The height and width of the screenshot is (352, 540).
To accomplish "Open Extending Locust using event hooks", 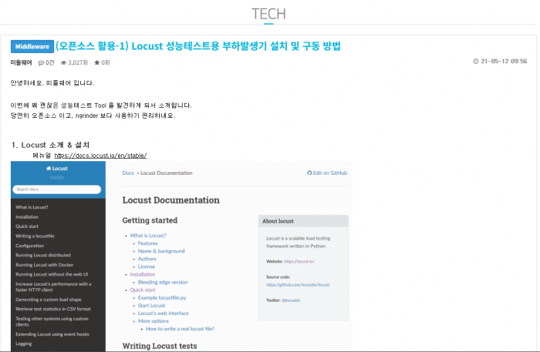I will (x=52, y=334).
